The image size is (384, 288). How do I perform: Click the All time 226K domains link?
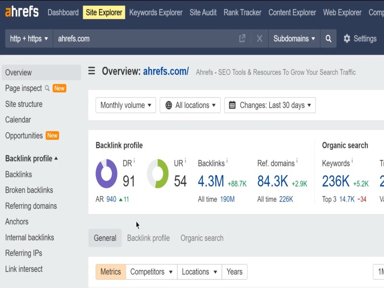click(x=286, y=199)
